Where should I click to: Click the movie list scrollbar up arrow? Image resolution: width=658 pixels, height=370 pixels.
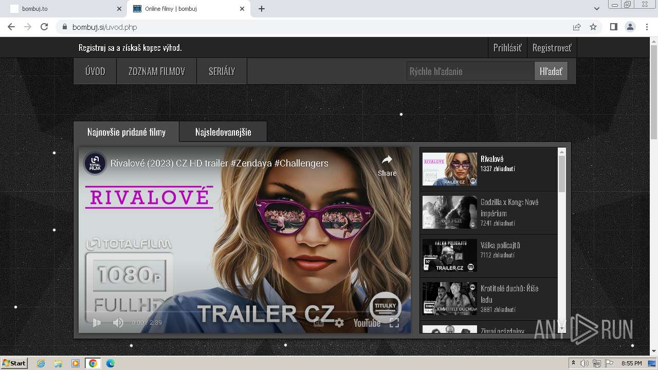coord(561,152)
